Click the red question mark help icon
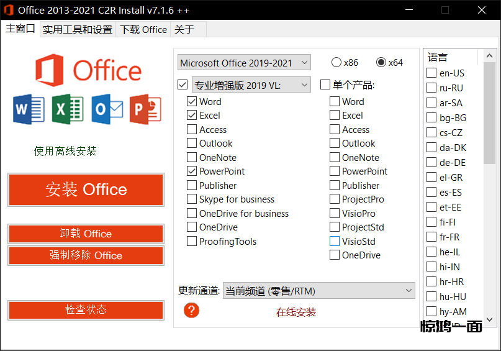 coord(192,310)
